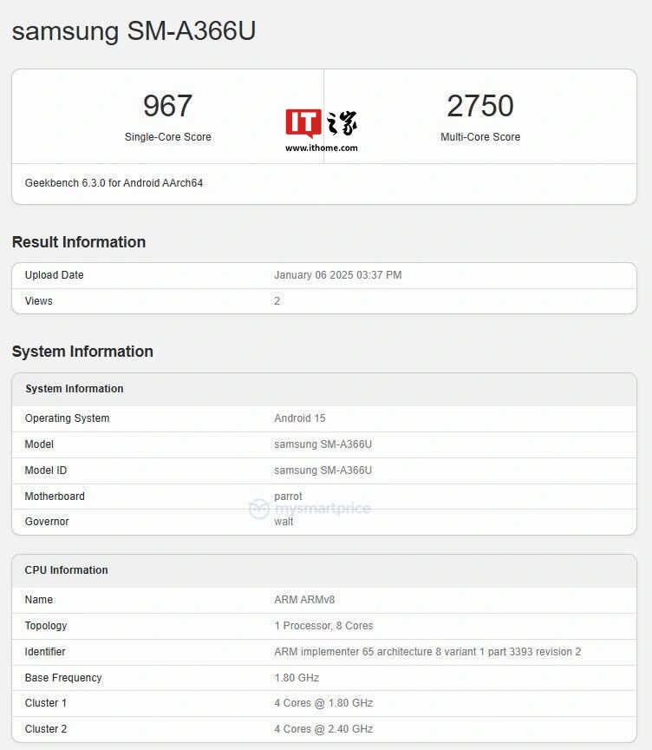
Task: Click the ARM implementer identifier value
Action: 427,652
